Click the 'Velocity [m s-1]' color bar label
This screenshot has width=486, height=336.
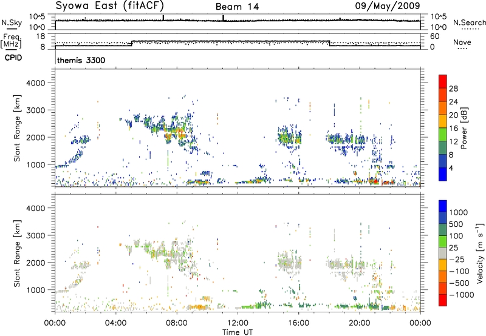(x=480, y=253)
